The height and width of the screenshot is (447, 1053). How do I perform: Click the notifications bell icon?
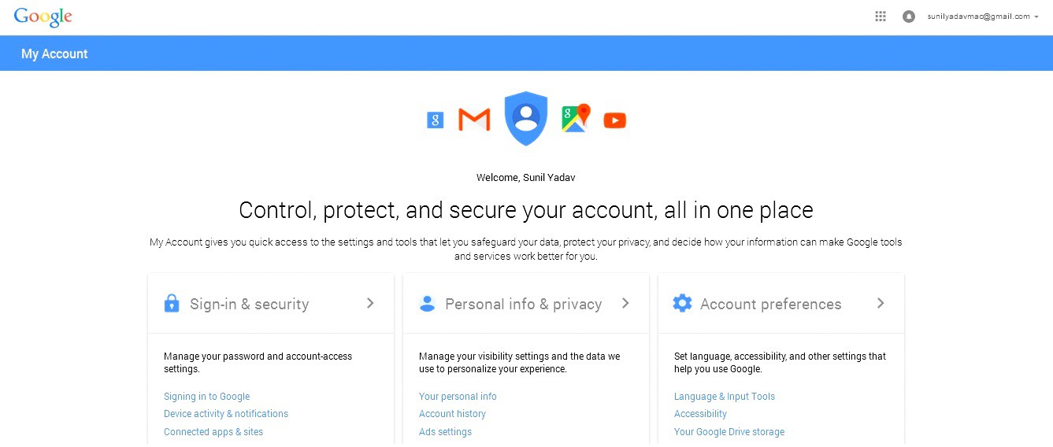coord(909,17)
